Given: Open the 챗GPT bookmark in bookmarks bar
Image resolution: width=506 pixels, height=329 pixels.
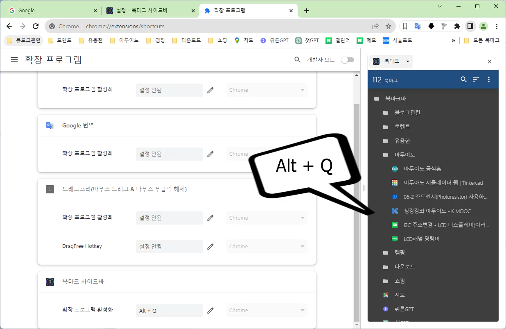Looking at the screenshot, I should click(x=307, y=40).
